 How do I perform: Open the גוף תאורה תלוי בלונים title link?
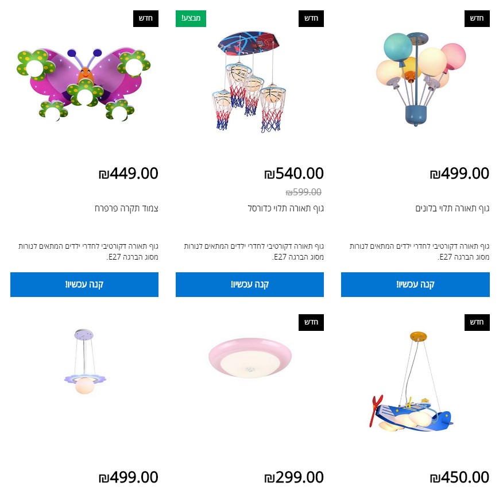452,208
